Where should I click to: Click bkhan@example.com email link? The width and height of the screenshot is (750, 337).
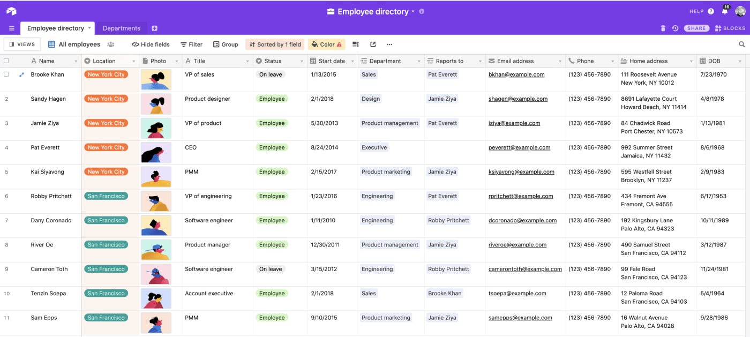tap(516, 74)
